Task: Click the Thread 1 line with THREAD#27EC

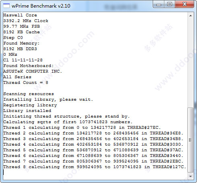Action: (x=82, y=128)
